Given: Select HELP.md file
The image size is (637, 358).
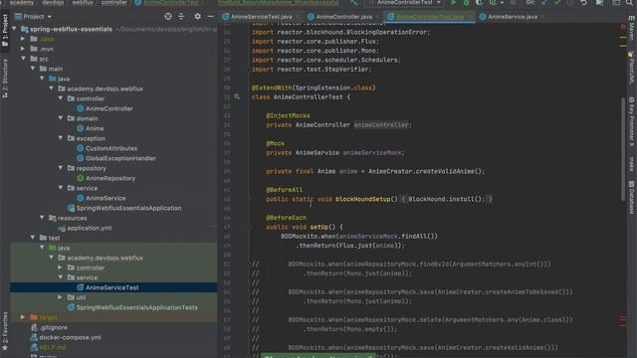Looking at the screenshot, I should pos(49,347).
